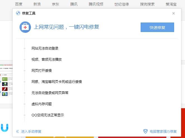Open the 世纪佳缘 link in background page

tap(122, 4)
